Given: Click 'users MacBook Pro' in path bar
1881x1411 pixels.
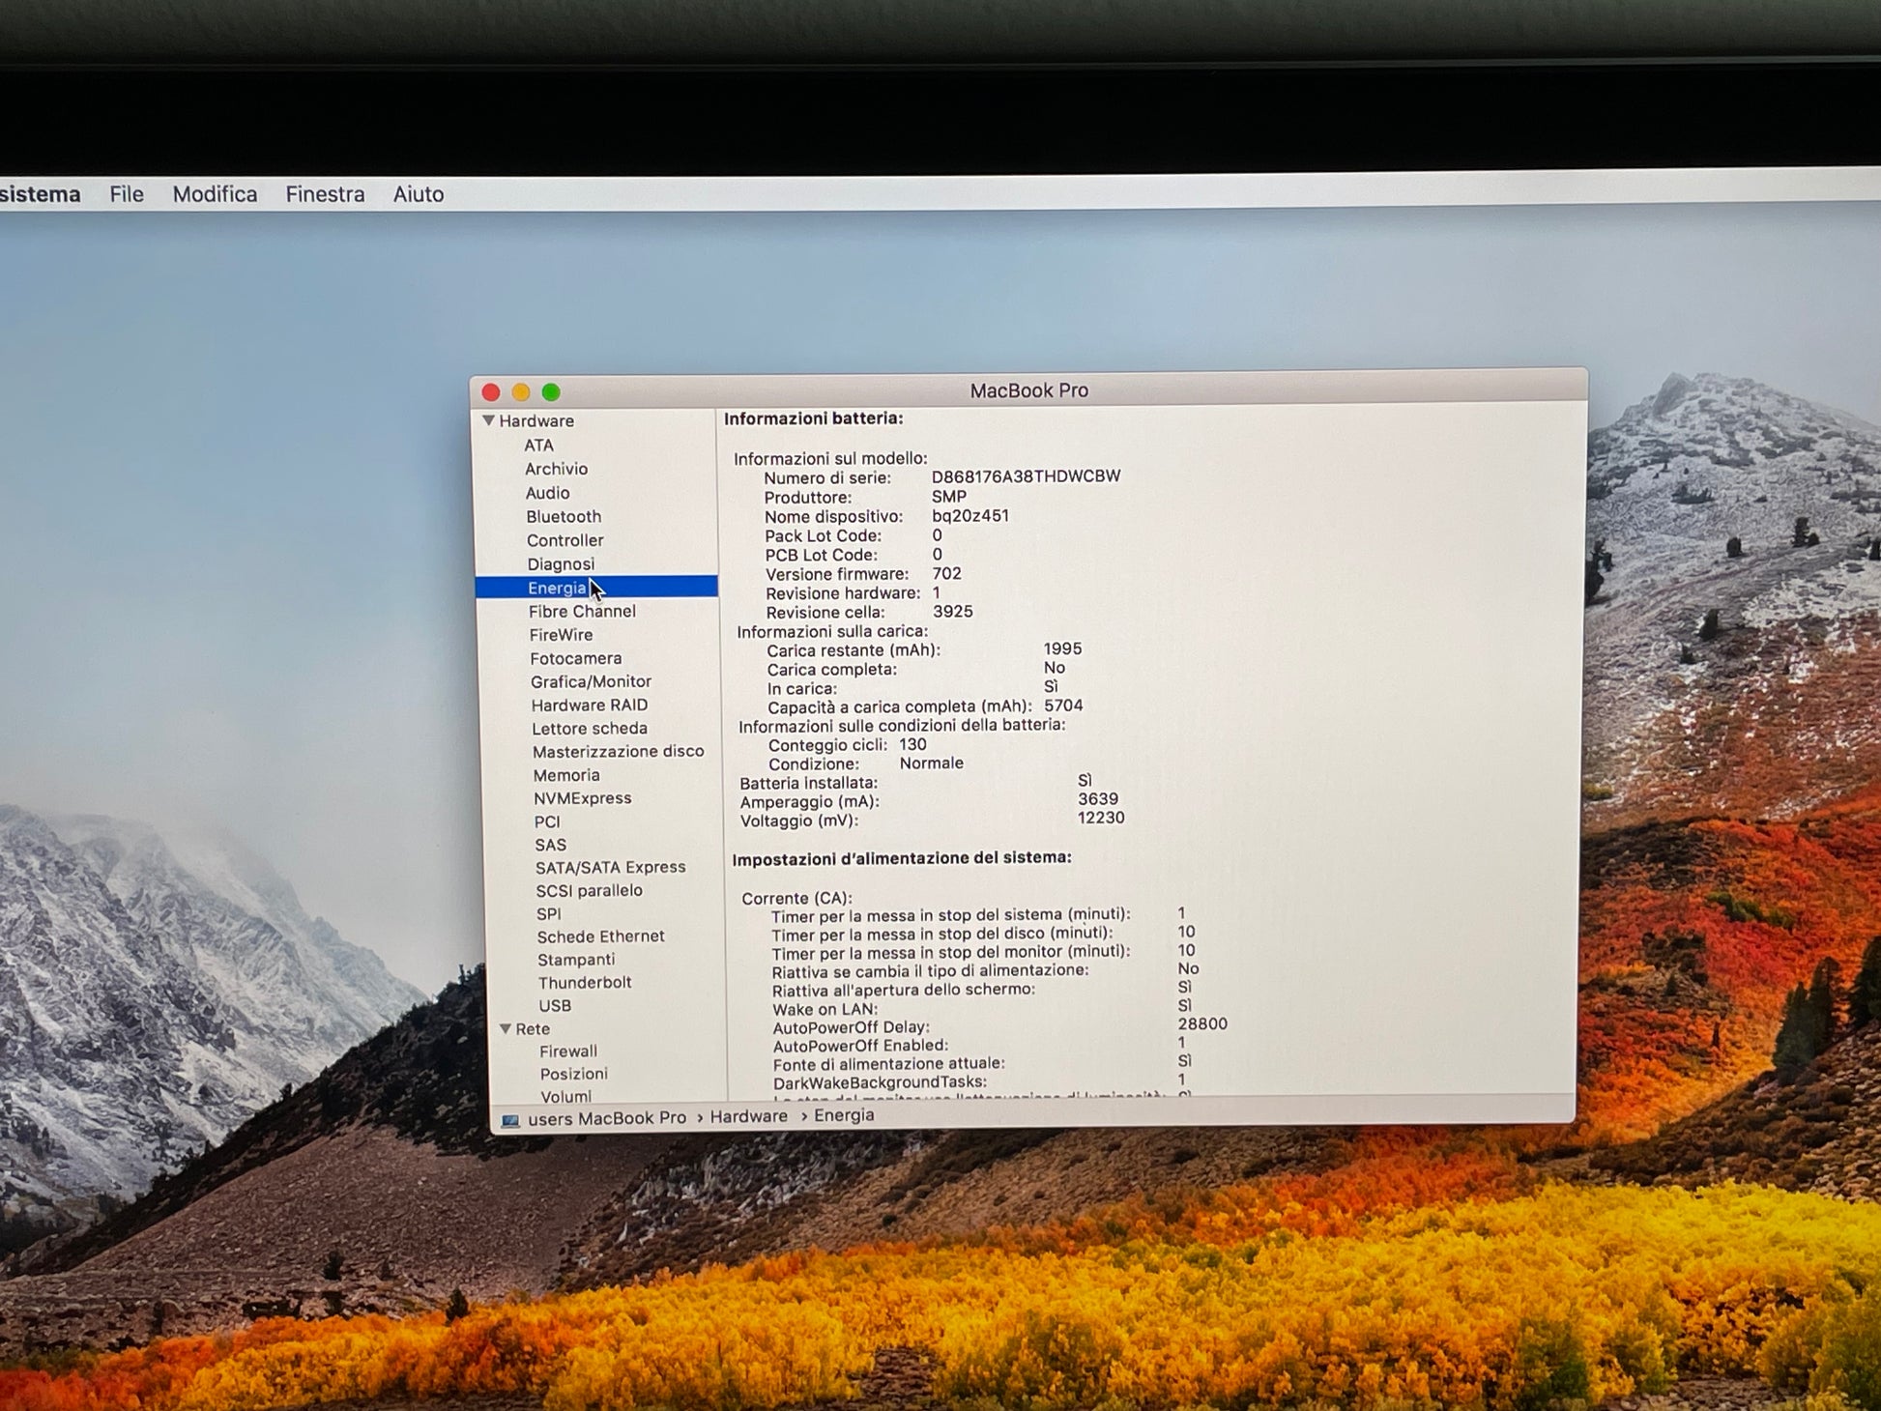Looking at the screenshot, I should 607,1118.
